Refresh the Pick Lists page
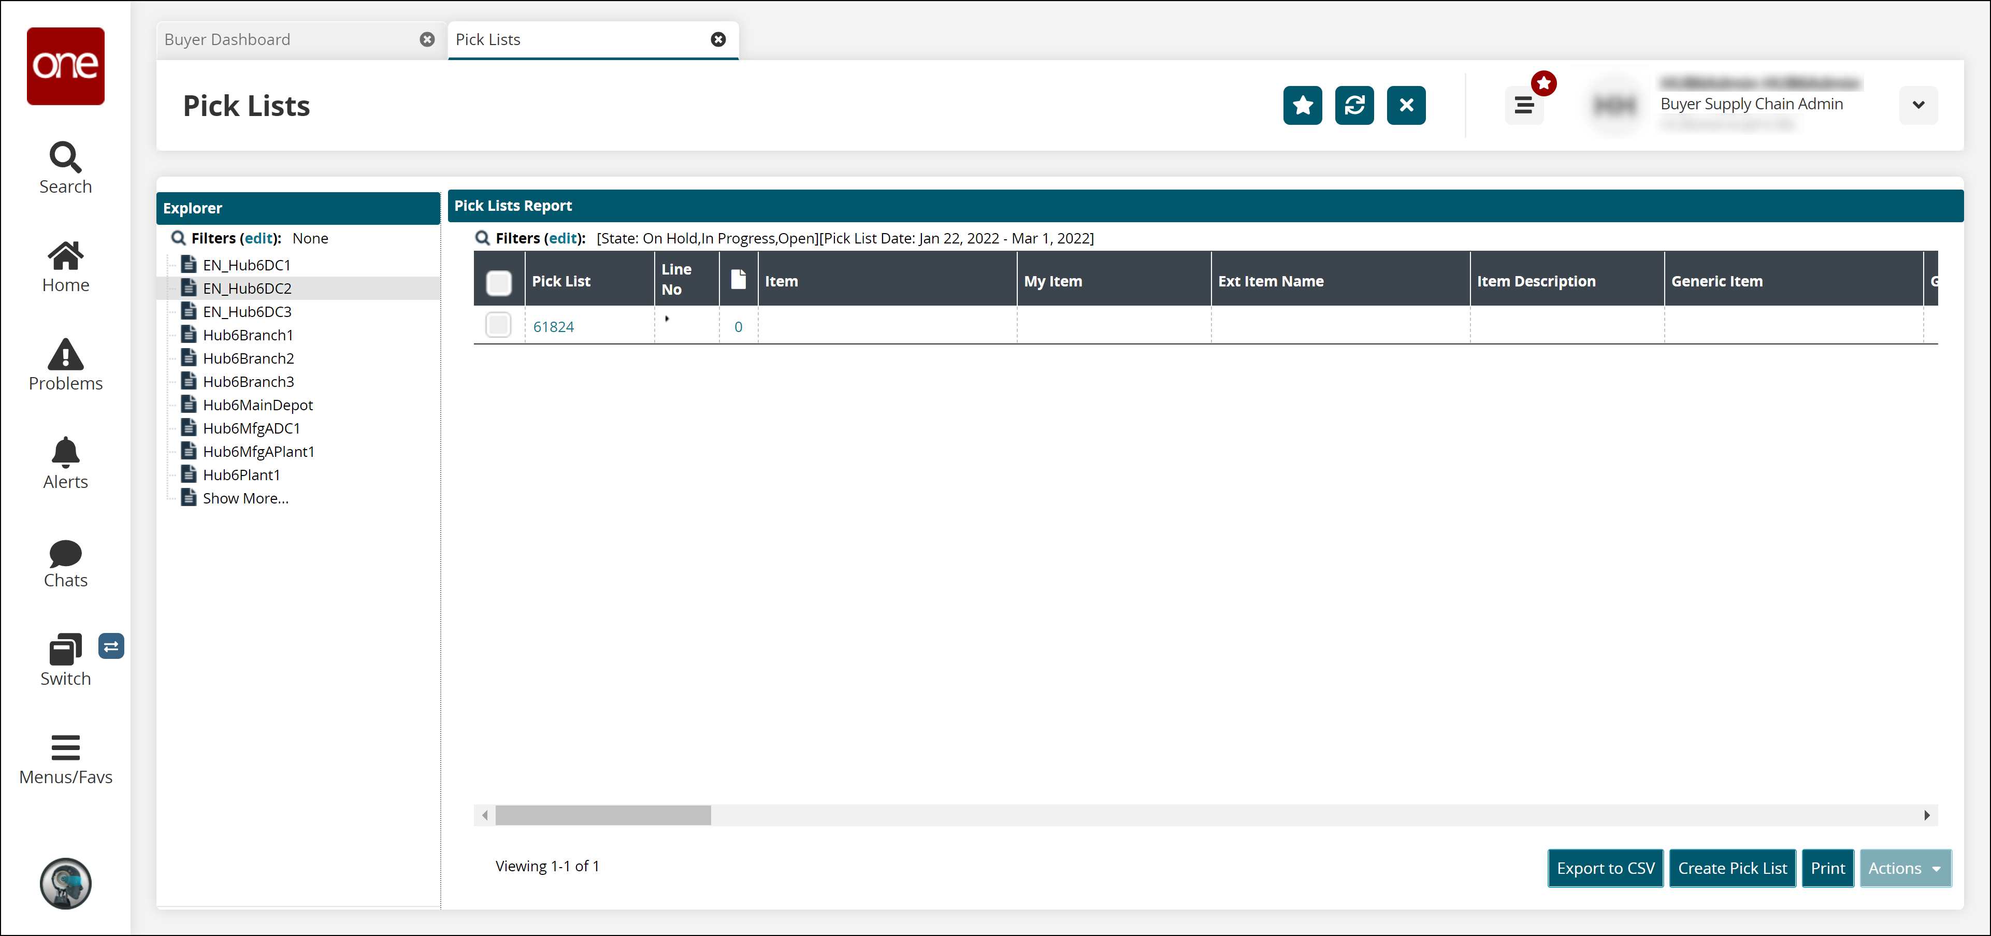Screen dimensions: 1991x936 click(1354, 105)
